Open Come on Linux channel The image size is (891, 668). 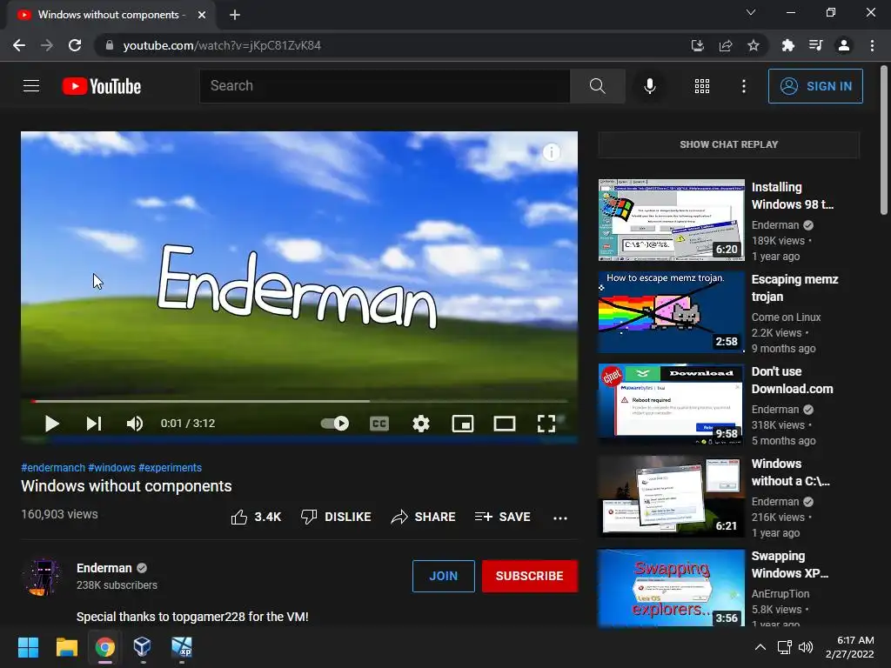[786, 317]
